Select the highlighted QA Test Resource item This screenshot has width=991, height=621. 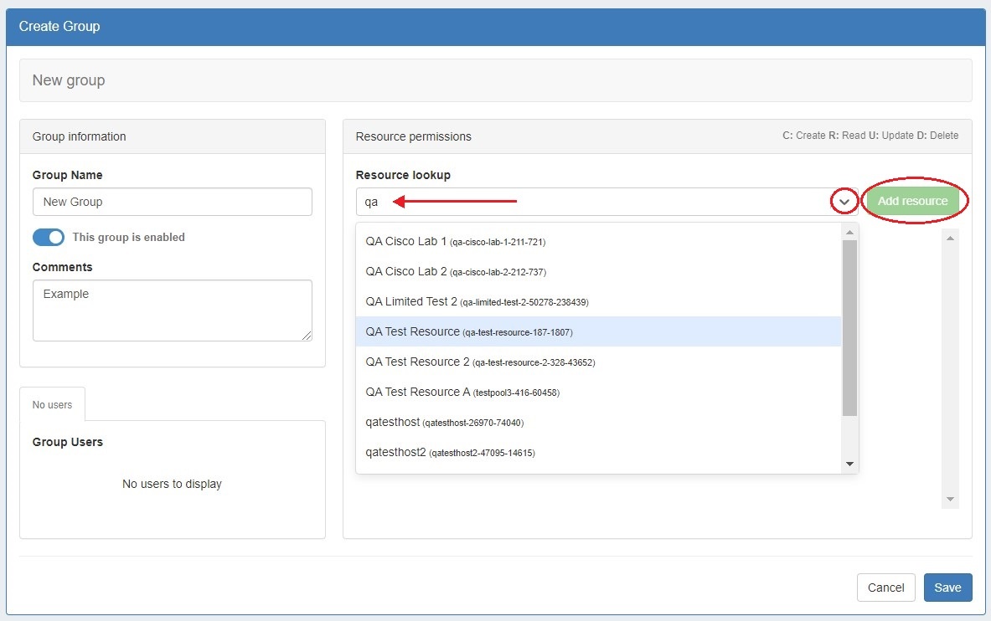[468, 332]
